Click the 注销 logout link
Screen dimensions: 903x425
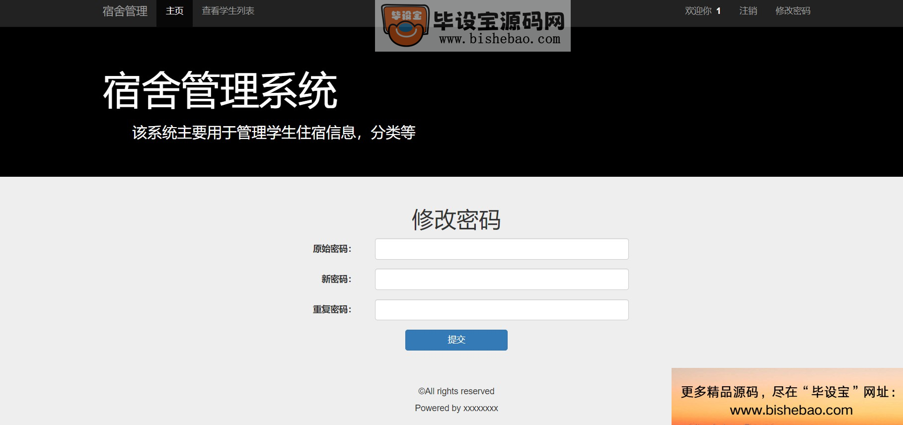(x=748, y=11)
